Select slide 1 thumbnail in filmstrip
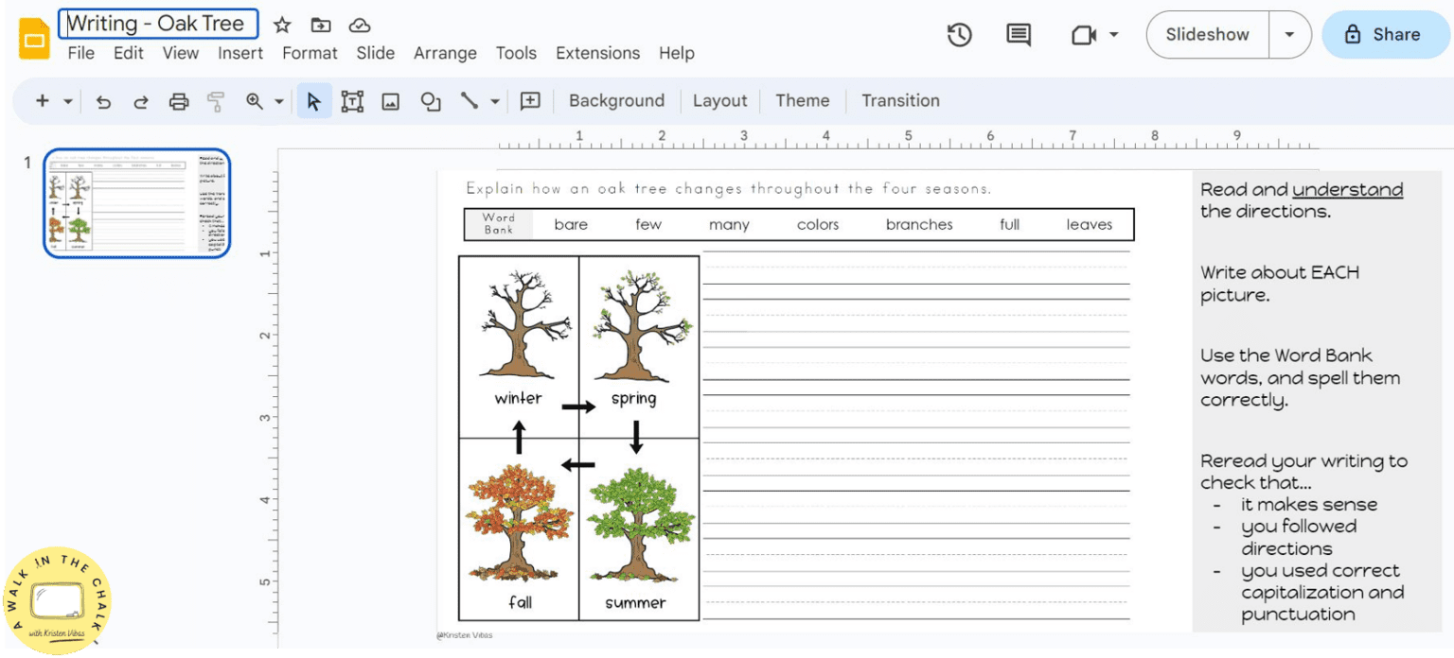Image resolution: width=1454 pixels, height=658 pixels. pos(136,201)
